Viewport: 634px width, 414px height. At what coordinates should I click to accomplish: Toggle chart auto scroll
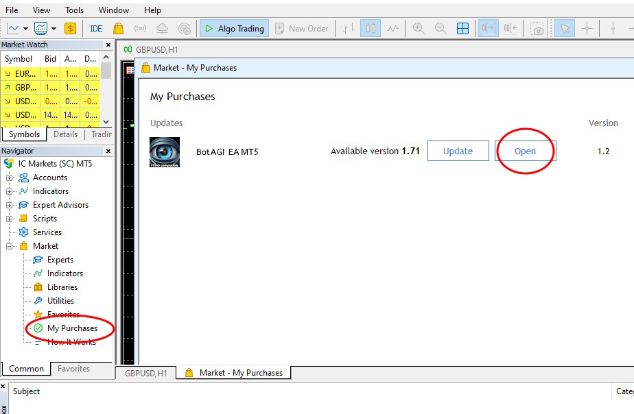488,29
